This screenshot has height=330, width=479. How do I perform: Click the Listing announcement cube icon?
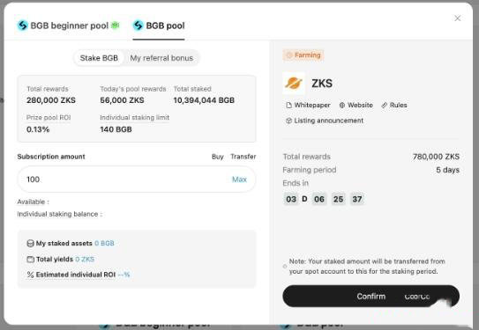288,121
